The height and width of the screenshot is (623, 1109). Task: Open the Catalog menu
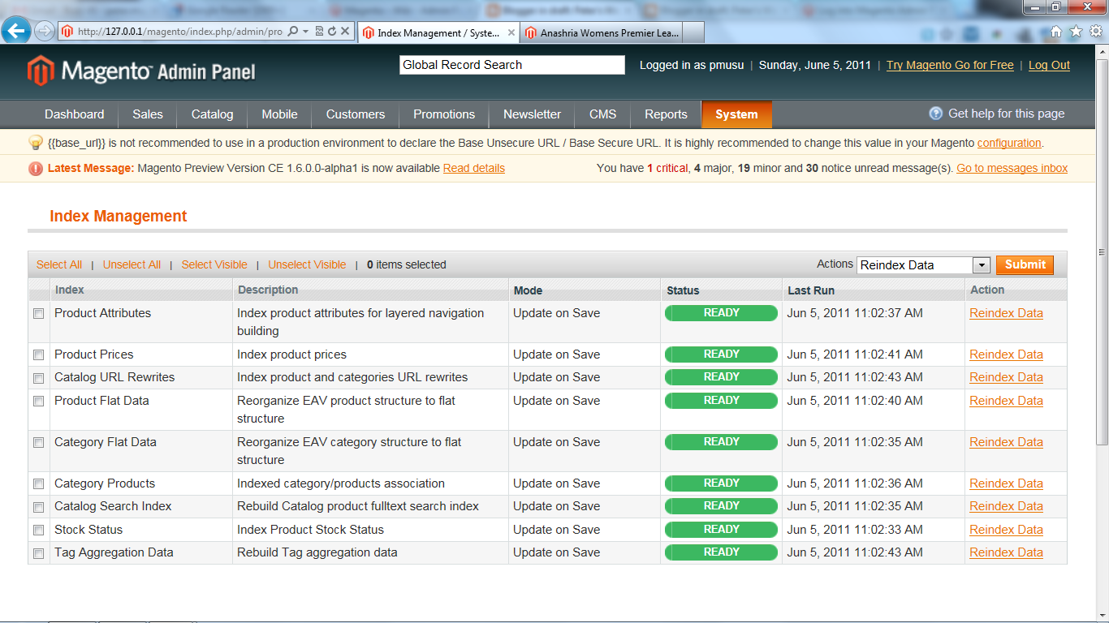[x=213, y=114]
